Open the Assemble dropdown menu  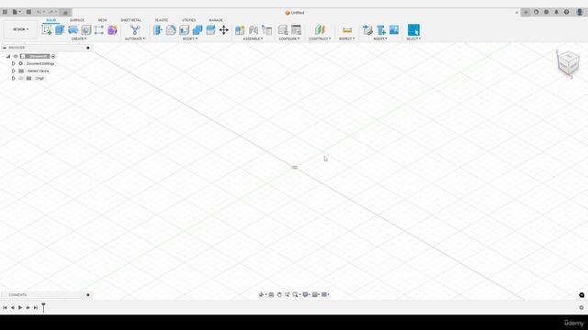pos(254,38)
